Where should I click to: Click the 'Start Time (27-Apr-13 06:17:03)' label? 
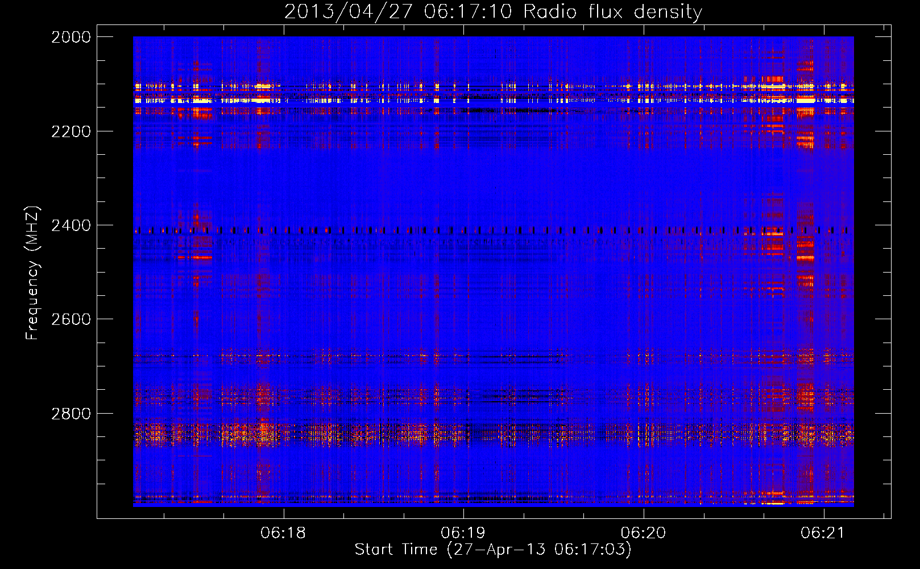coord(493,550)
